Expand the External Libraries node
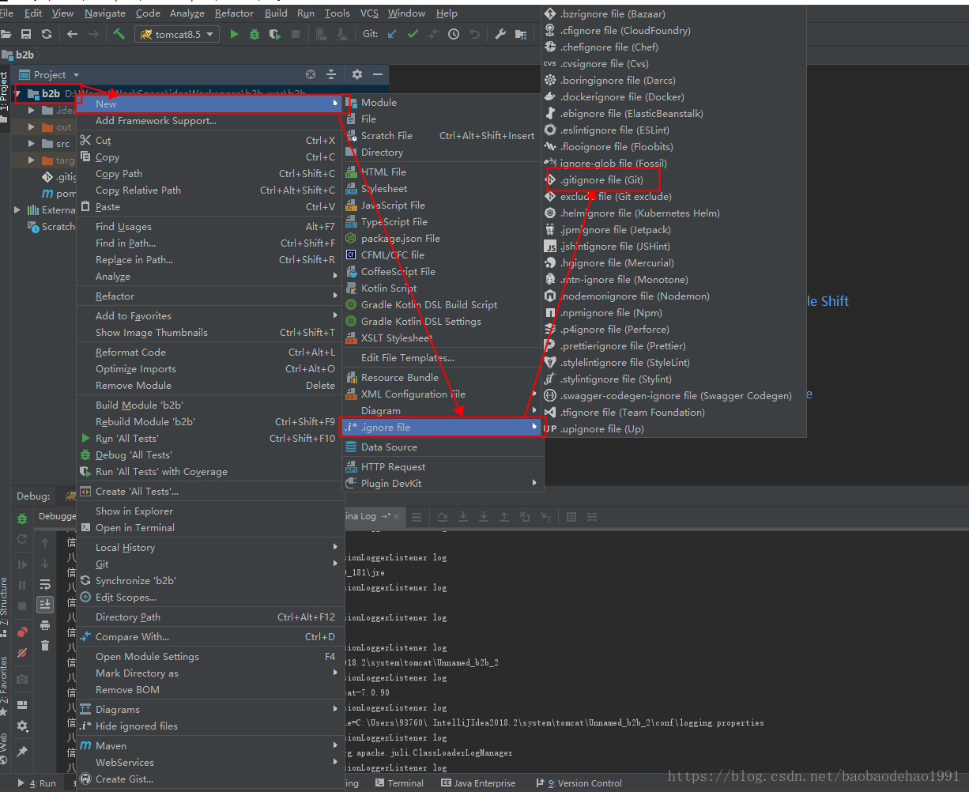This screenshot has width=969, height=792. [17, 209]
